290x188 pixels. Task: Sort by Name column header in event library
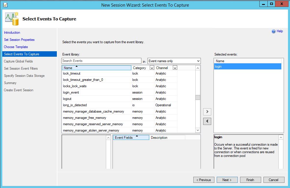(x=97, y=68)
